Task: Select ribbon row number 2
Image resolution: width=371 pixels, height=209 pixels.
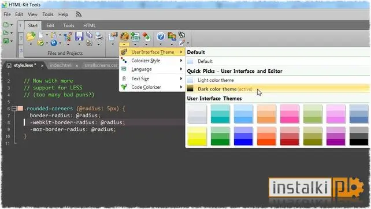Action: pos(21,38)
